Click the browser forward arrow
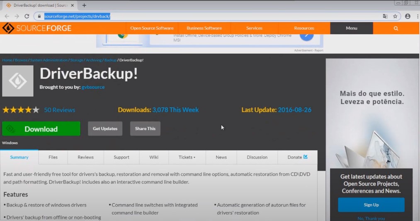The width and height of the screenshot is (420, 221). (x=17, y=16)
